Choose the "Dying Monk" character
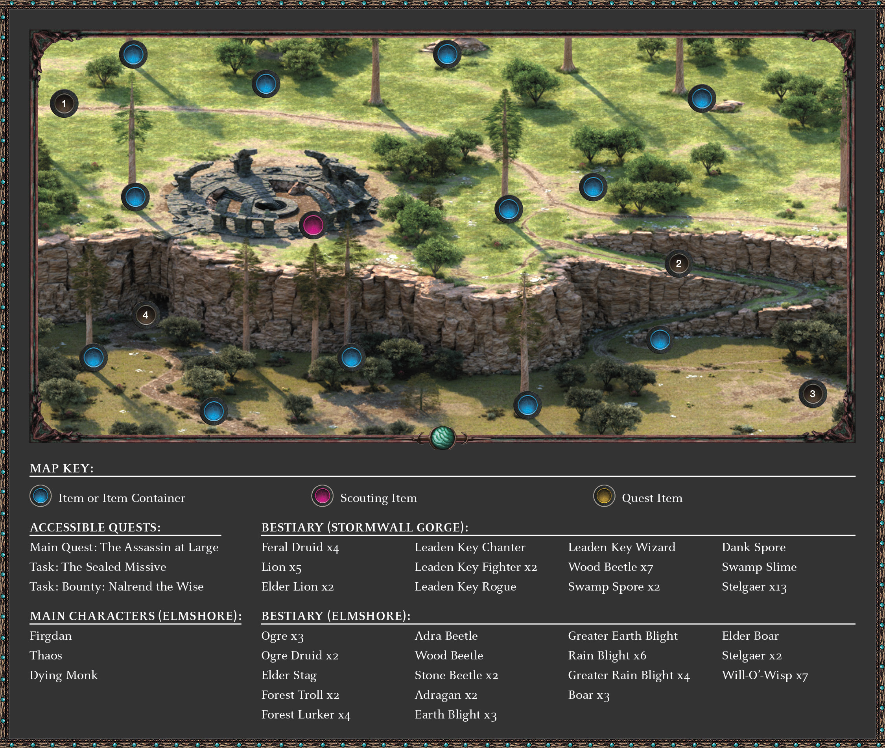This screenshot has height=748, width=885. pos(64,675)
